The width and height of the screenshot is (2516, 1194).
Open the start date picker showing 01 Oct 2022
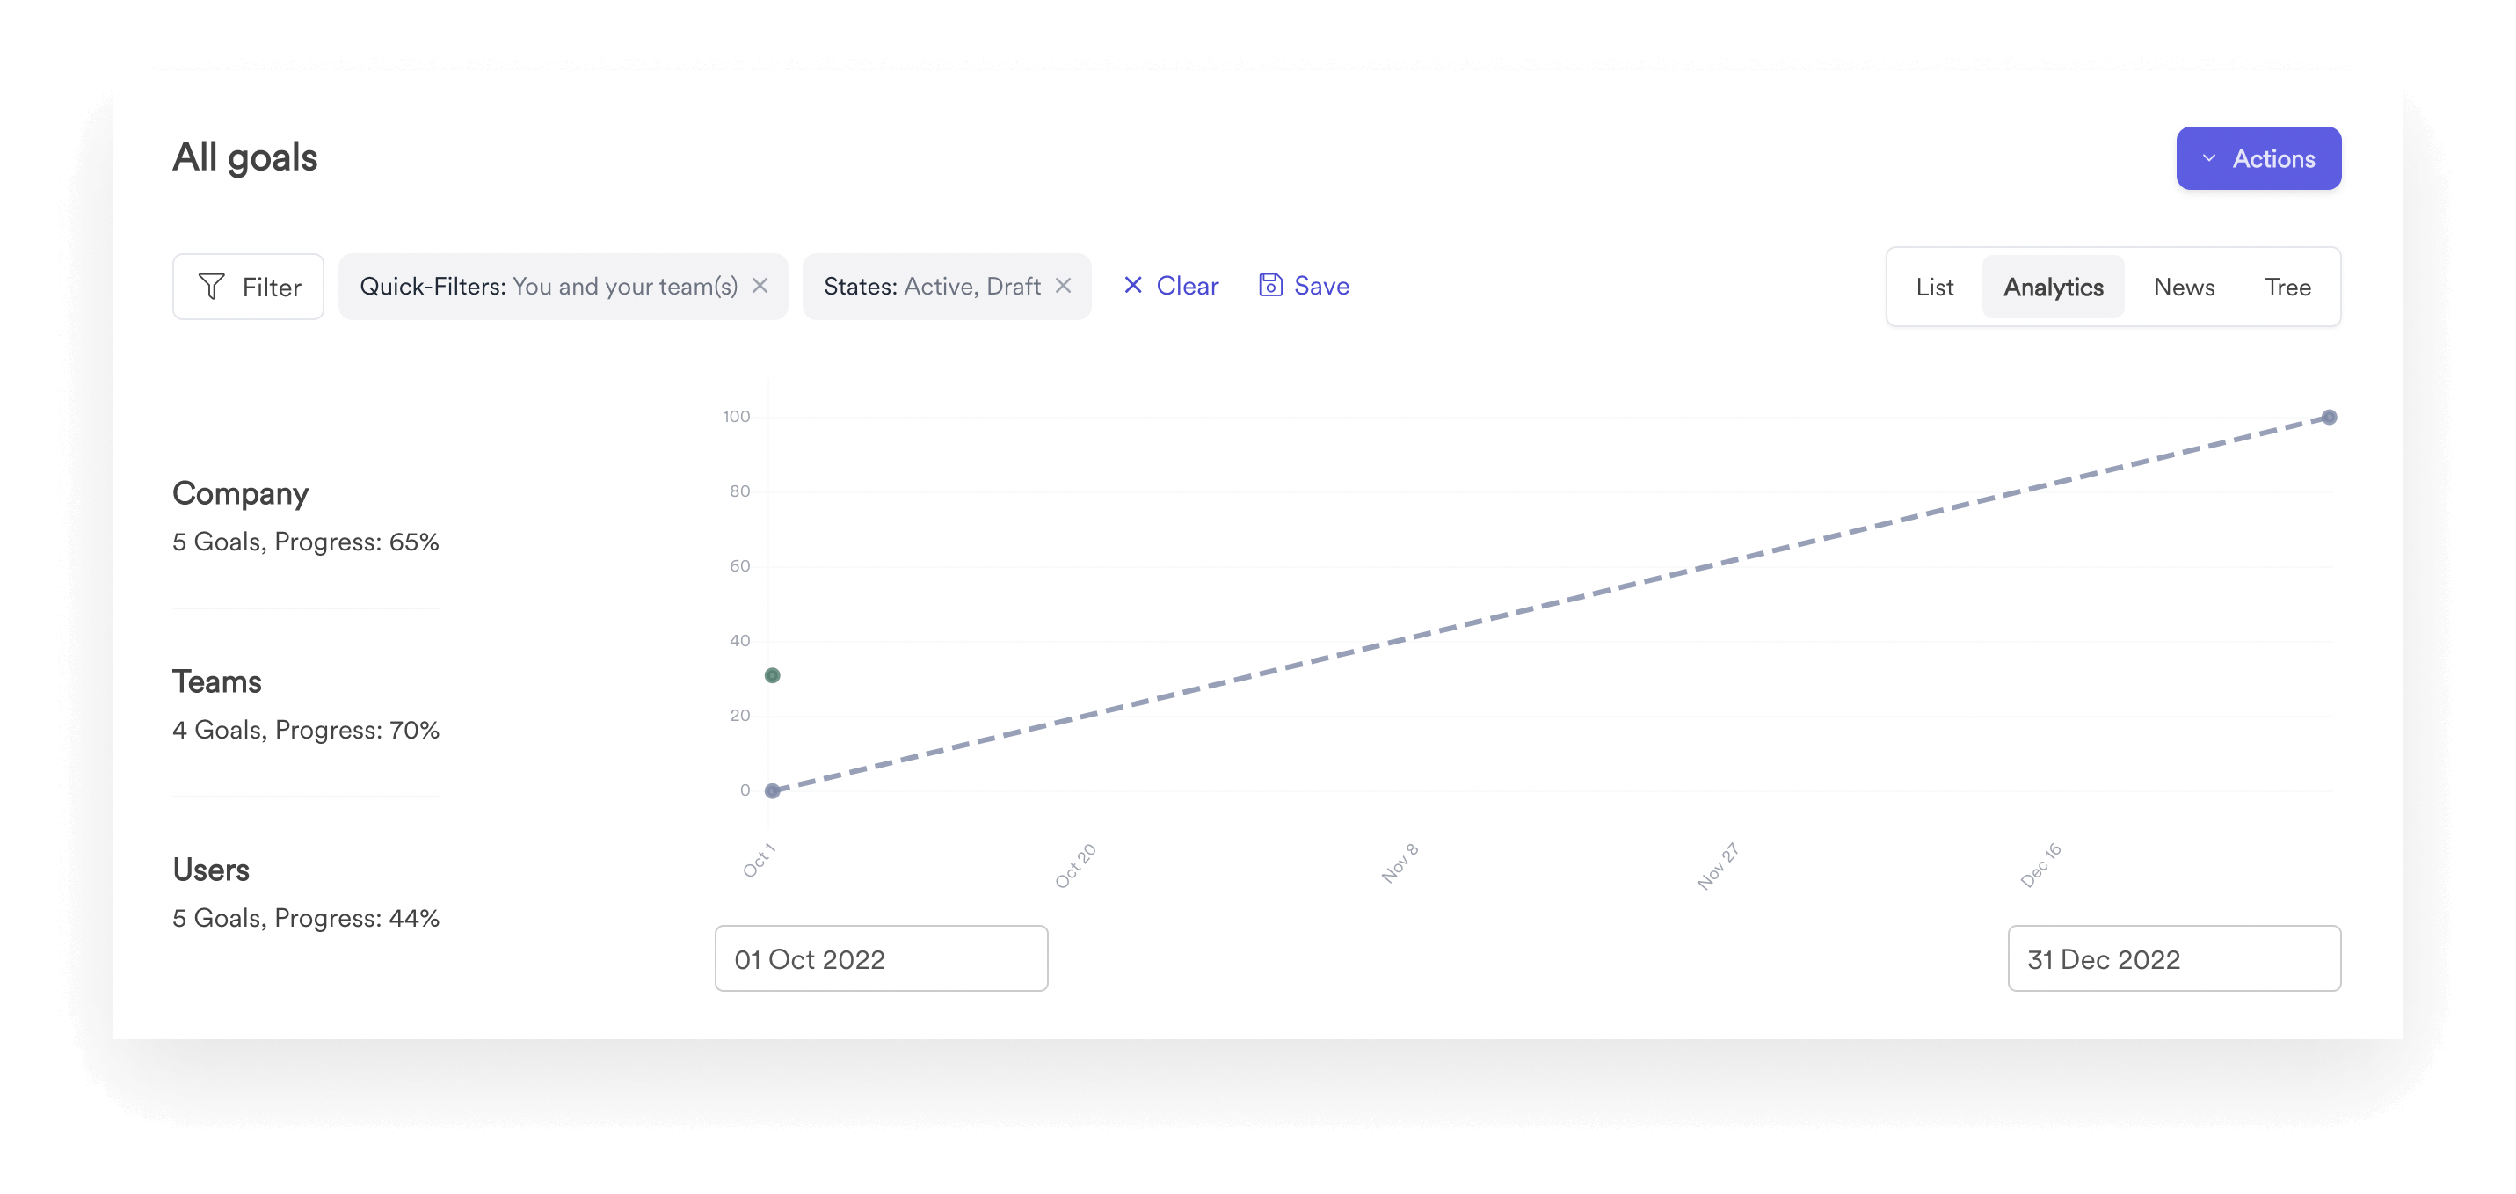click(x=880, y=958)
